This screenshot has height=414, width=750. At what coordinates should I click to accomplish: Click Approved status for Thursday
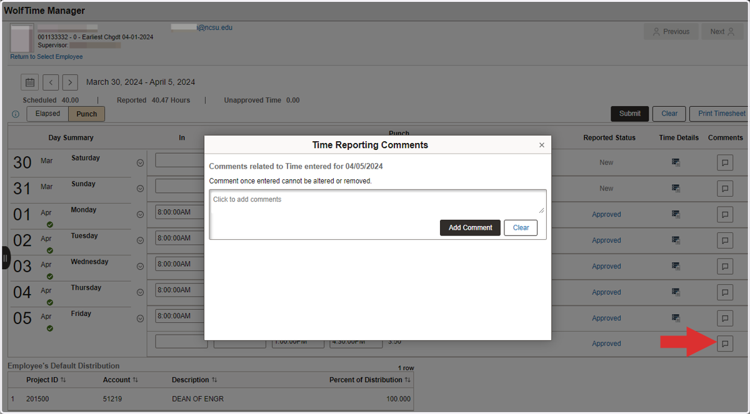click(606, 292)
